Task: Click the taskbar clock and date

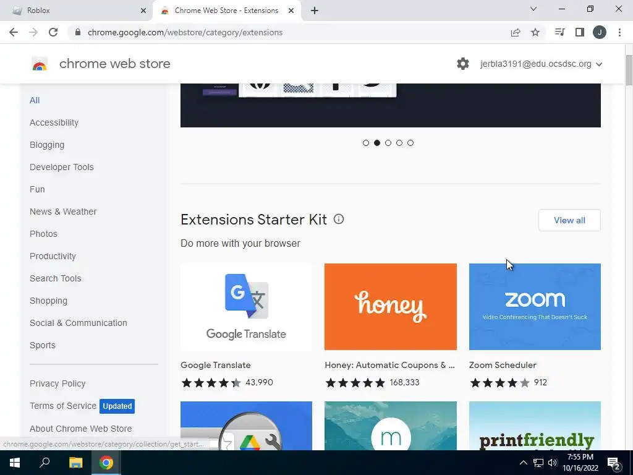Action: [x=580, y=463]
